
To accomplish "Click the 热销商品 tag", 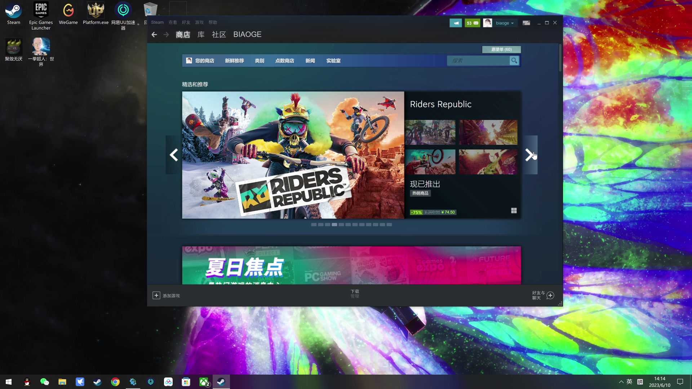I will [x=420, y=193].
